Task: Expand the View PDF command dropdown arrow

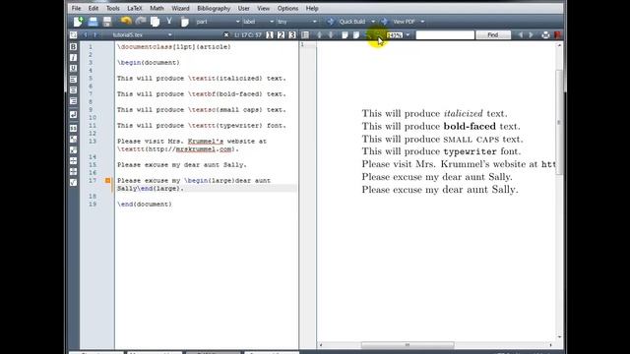Action: [x=422, y=22]
